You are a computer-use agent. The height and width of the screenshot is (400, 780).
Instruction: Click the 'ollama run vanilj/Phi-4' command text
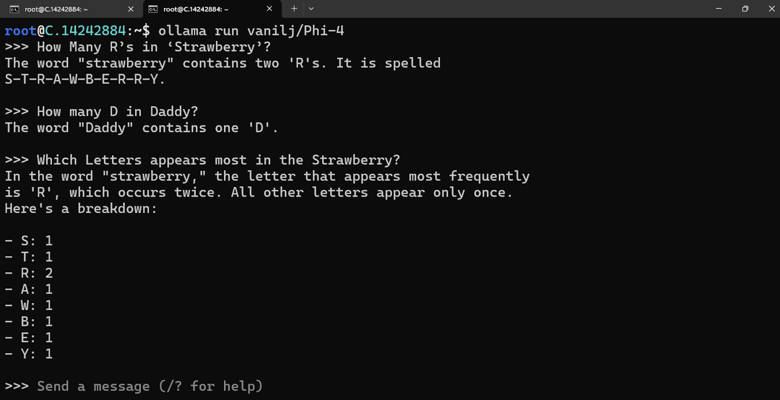[251, 31]
